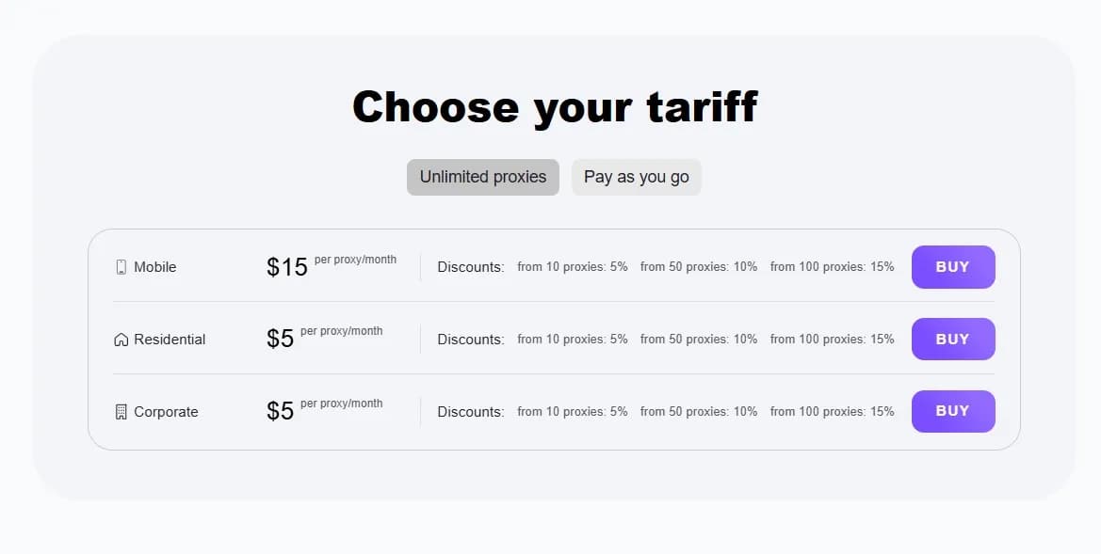Click the $5 Corporate price text
The image size is (1101, 554).
(280, 411)
